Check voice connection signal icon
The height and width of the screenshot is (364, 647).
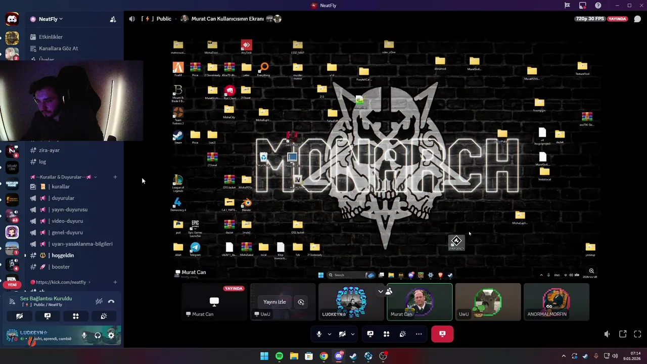(12, 301)
